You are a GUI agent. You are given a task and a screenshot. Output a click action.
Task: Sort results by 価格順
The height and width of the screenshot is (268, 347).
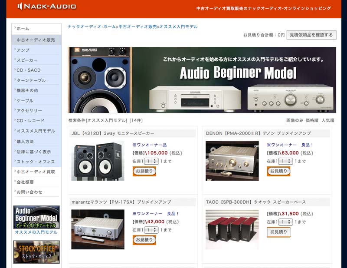tap(312, 120)
